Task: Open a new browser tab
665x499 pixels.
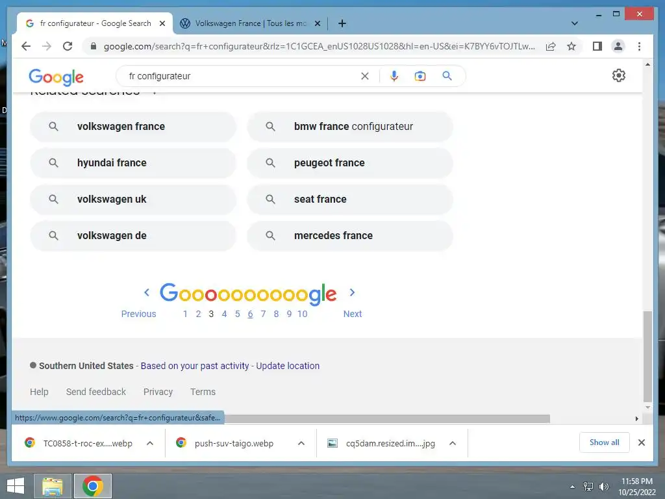Action: pyautogui.click(x=342, y=23)
